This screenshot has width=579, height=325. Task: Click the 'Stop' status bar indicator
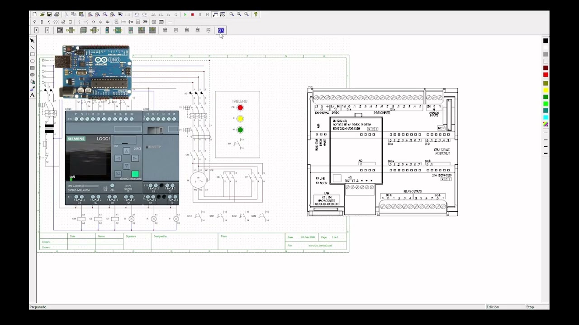coord(530,307)
